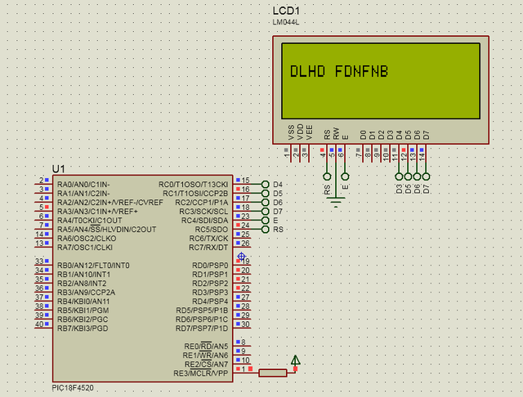Select the LCD green display screen

(x=381, y=81)
